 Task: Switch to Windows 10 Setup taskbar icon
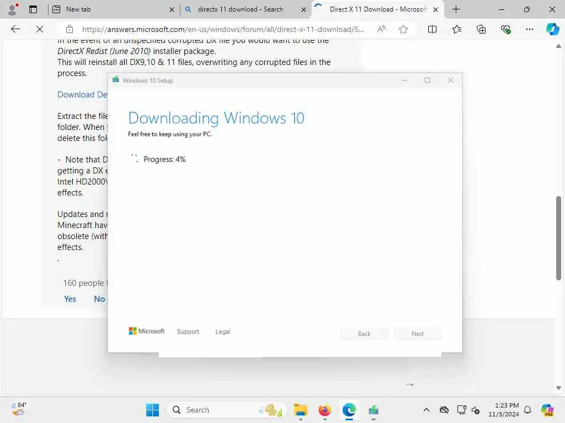374,410
